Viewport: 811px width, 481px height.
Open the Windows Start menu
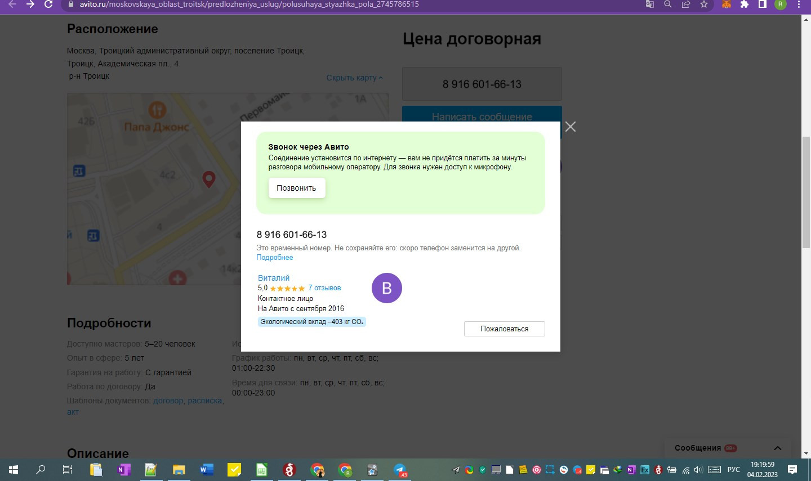pyautogui.click(x=14, y=470)
